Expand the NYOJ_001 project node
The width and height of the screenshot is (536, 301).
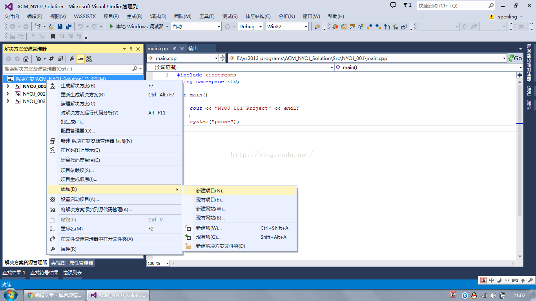tap(8, 86)
